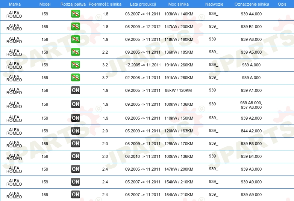294x201 pixels.
Task: Select engine code 939 A3.000
Action: pos(251,169)
